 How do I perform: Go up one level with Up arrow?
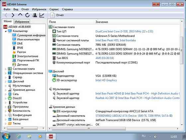tap(20, 15)
